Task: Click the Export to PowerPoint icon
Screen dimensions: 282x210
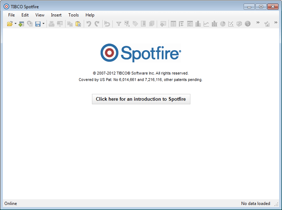Action: click(x=60, y=24)
